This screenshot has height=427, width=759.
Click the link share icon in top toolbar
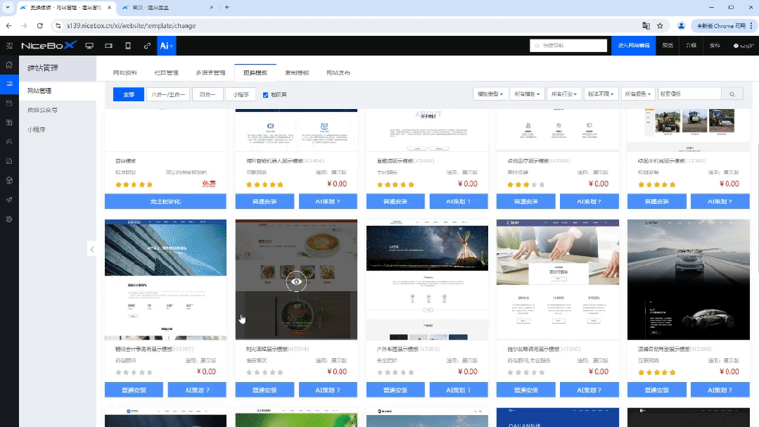point(146,46)
